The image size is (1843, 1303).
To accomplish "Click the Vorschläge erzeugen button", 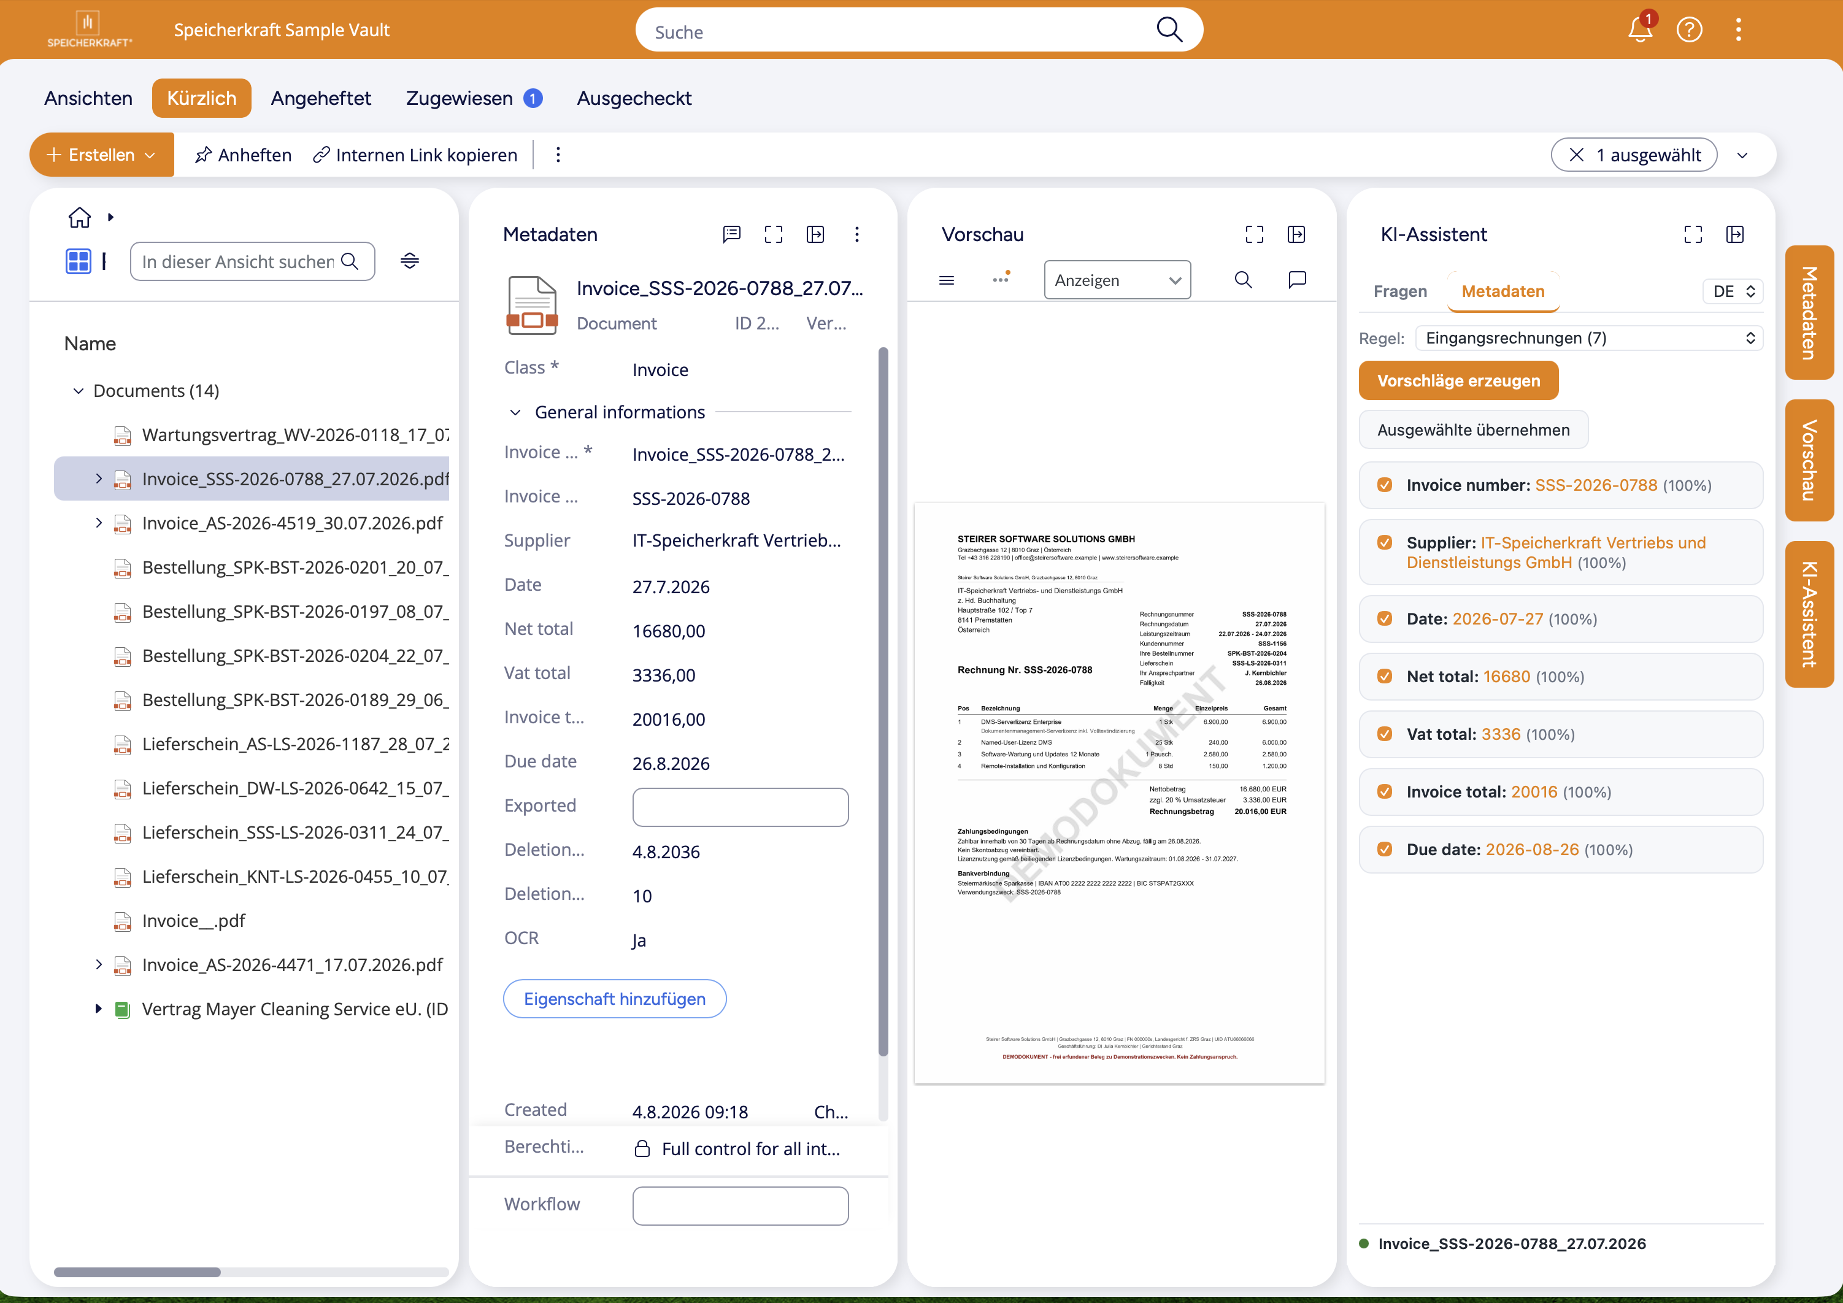I will tap(1458, 380).
